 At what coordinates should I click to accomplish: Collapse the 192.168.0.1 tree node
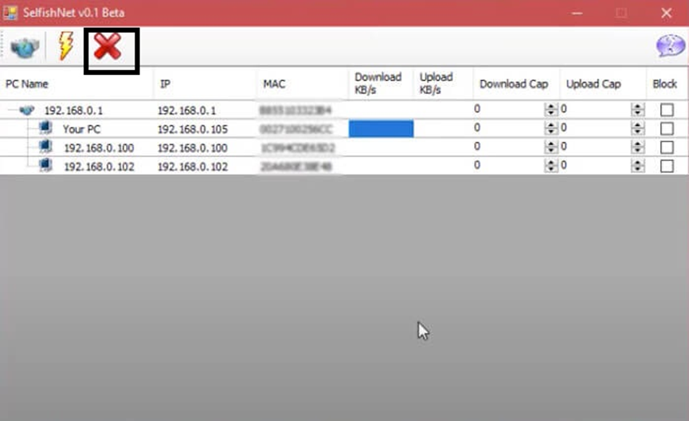(10, 110)
